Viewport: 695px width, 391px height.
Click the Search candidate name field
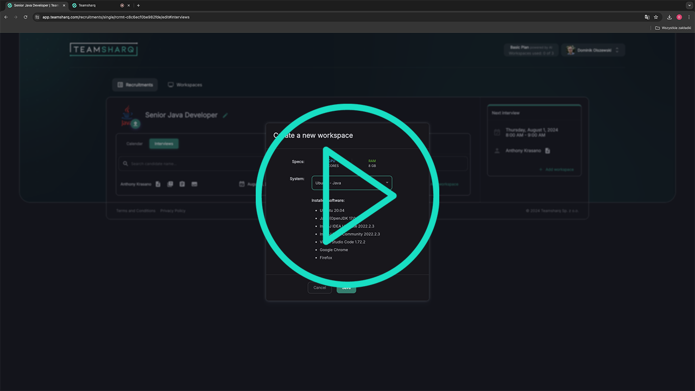pos(190,163)
